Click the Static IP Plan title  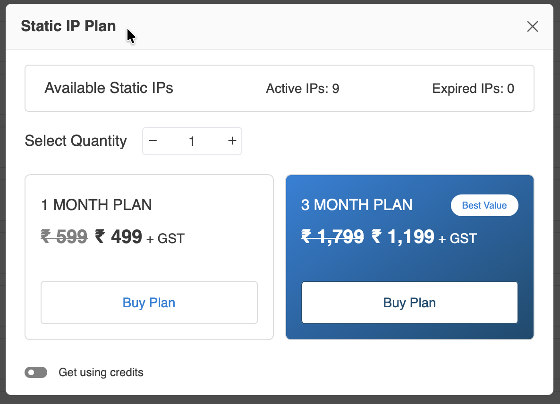(68, 26)
